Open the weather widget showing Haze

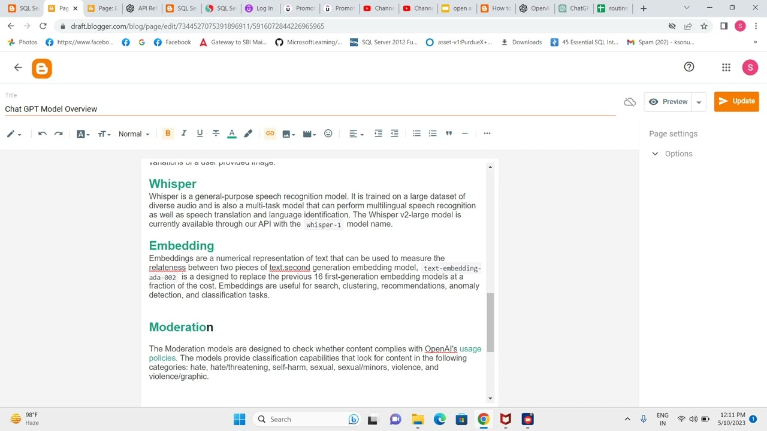pyautogui.click(x=25, y=419)
